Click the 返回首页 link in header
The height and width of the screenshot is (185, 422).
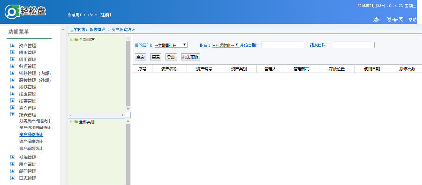click(x=395, y=20)
